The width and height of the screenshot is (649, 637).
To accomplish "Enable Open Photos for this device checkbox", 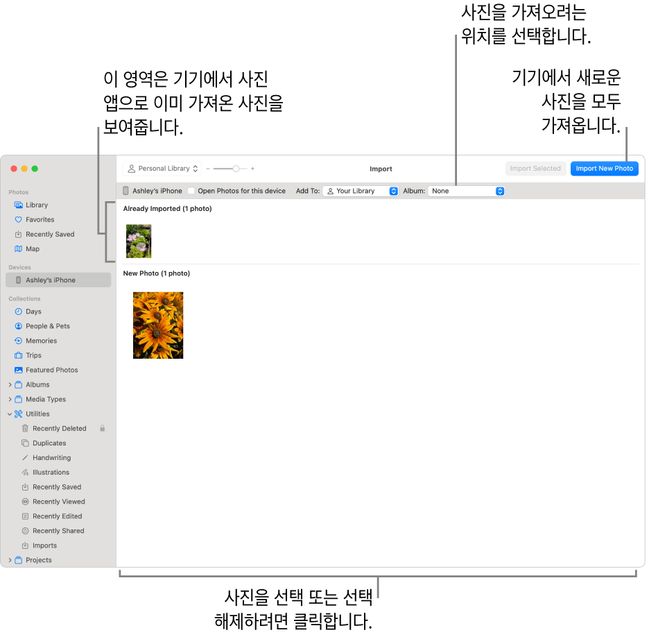I will pyautogui.click(x=191, y=192).
